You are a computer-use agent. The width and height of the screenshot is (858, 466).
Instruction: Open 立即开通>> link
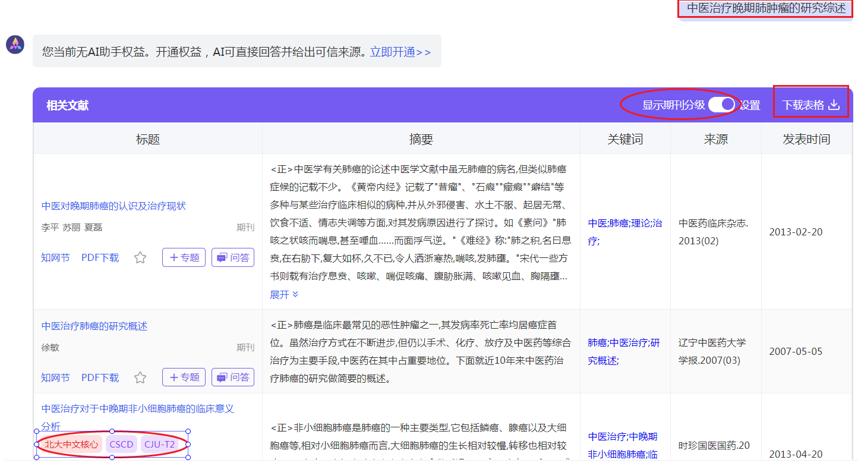tap(400, 52)
